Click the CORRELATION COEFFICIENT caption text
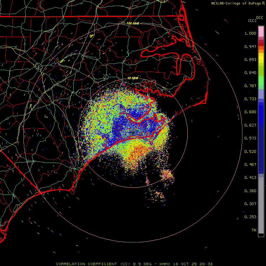 coord(86,264)
